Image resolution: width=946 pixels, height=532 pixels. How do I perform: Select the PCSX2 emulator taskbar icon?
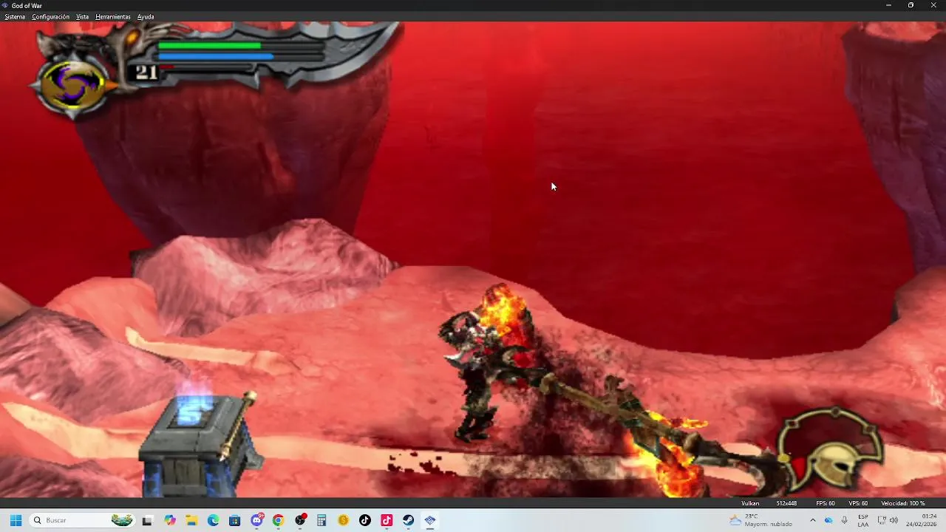click(x=430, y=520)
